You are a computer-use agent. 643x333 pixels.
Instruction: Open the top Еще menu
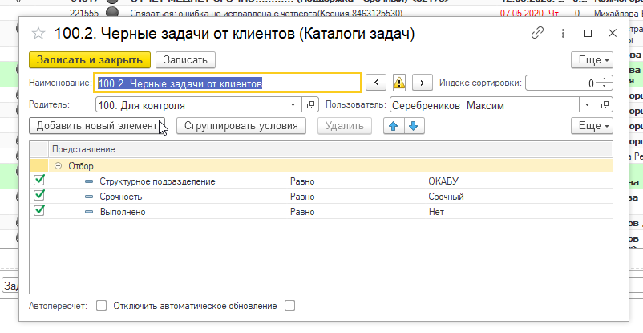pos(592,60)
